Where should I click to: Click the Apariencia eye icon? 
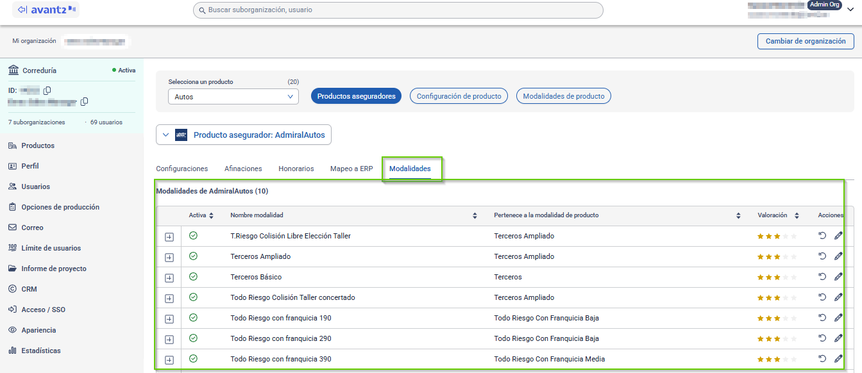[12, 330]
